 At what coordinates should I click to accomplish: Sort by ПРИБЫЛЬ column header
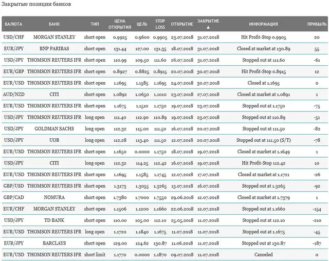(317, 24)
